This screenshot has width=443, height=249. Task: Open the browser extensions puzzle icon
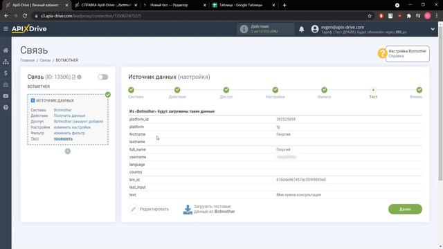click(x=409, y=16)
